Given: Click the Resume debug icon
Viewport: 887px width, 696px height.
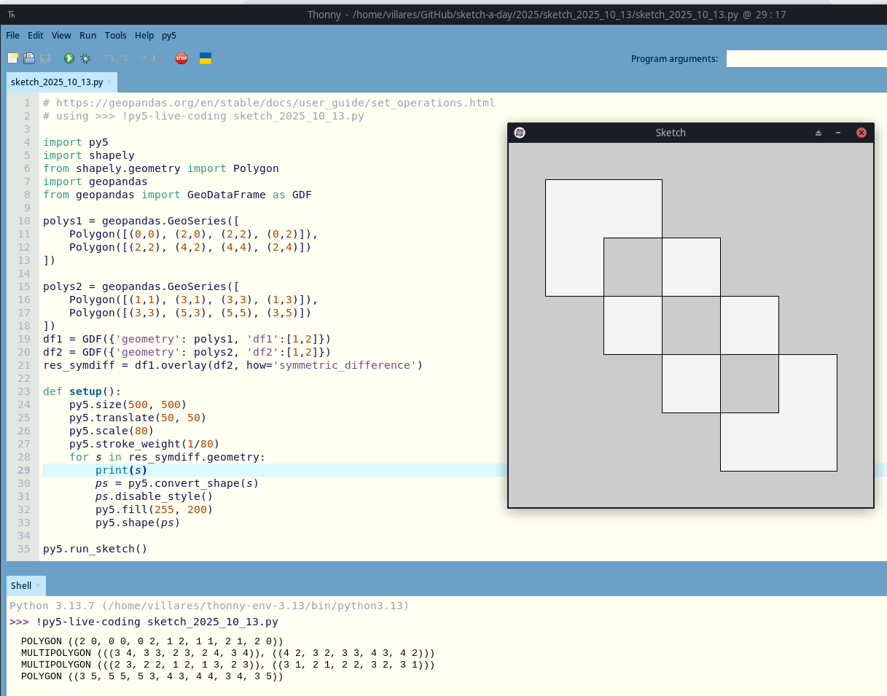Looking at the screenshot, I should [x=157, y=58].
